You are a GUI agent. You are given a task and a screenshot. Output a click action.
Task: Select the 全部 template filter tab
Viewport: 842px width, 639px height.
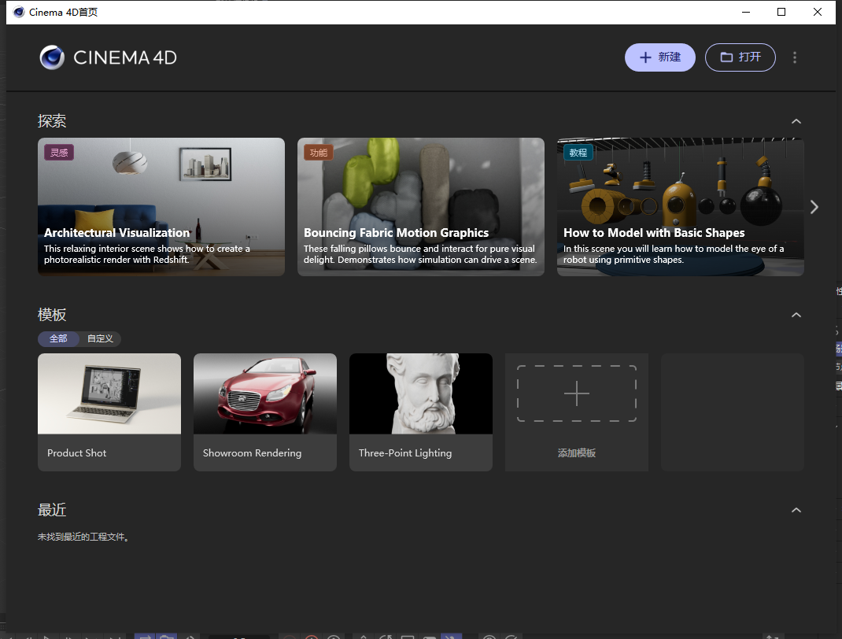tap(58, 339)
